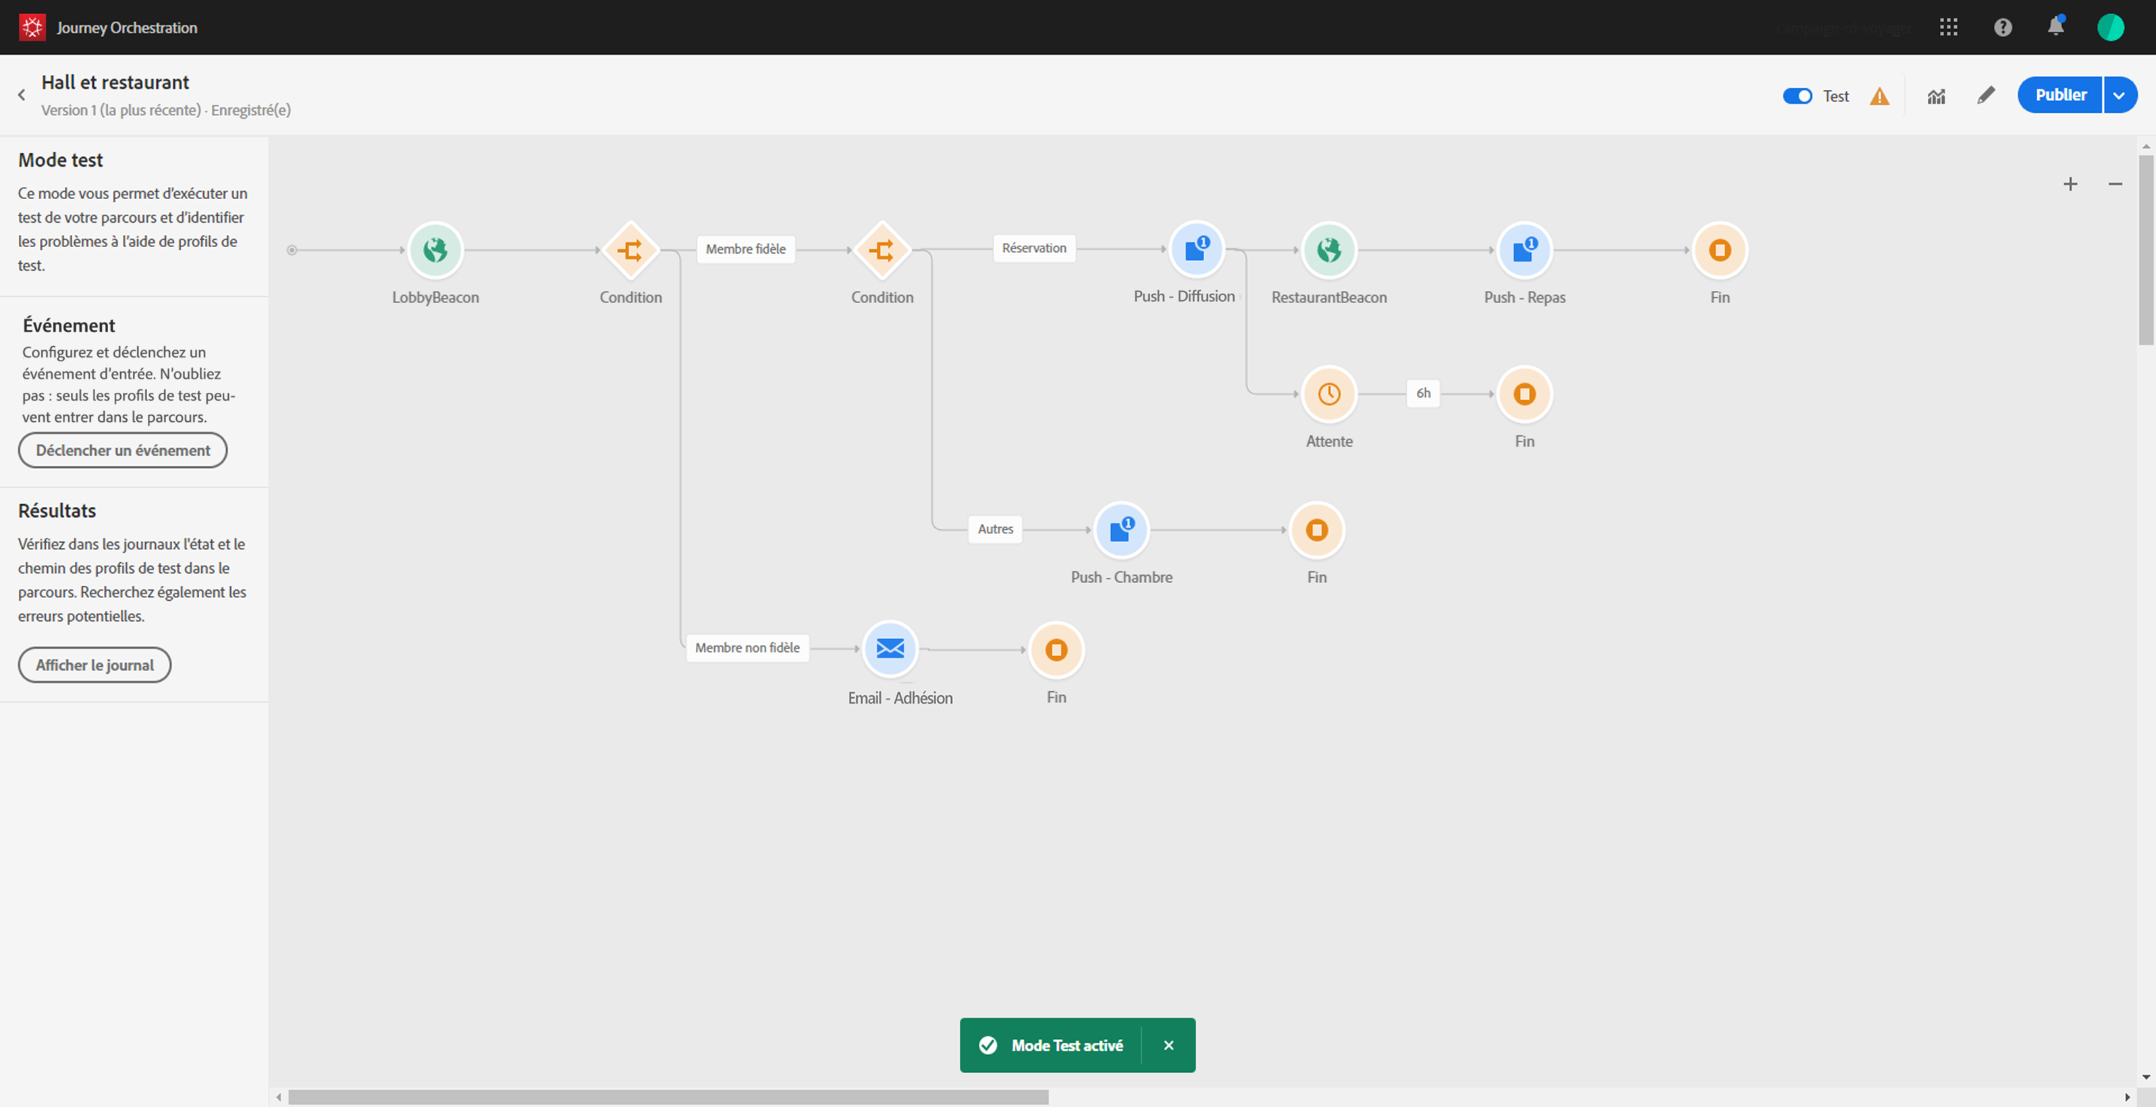
Task: Open the apps grid switcher
Action: point(1947,27)
